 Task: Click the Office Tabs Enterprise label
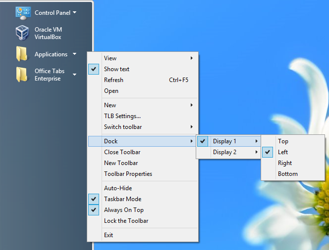[50, 75]
